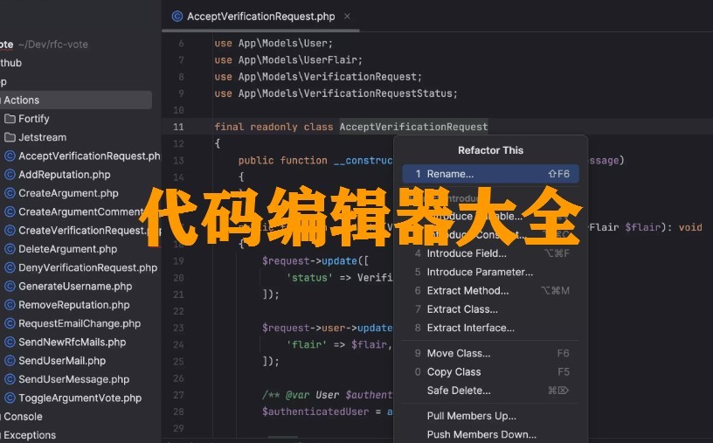713x443 pixels.
Task: Open GenerateUsername.php file
Action: [75, 287]
